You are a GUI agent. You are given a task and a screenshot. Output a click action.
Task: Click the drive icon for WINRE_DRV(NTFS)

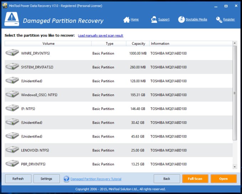pyautogui.click(x=12, y=52)
